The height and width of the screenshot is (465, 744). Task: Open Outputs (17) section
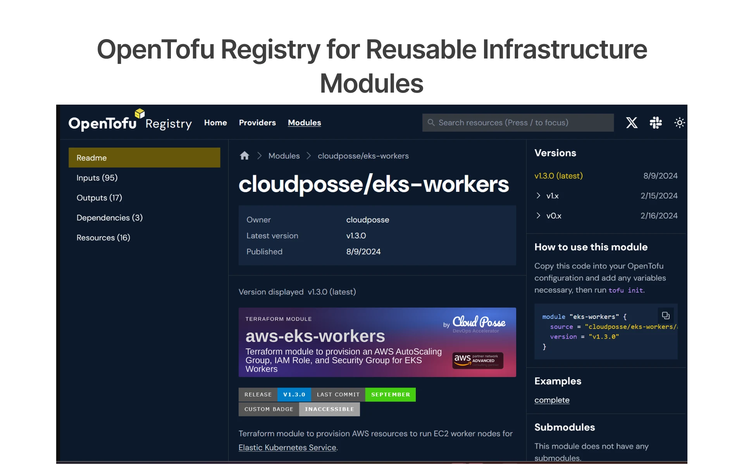99,198
